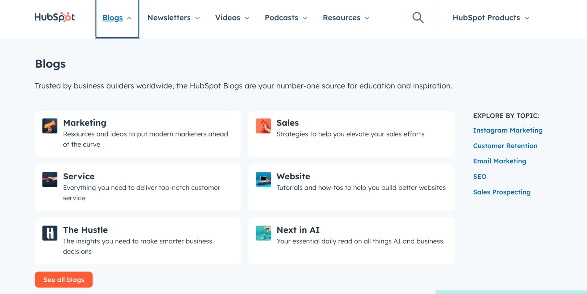Screen dimensions: 587x294
Task: Open the Service blog heading
Action: click(79, 176)
